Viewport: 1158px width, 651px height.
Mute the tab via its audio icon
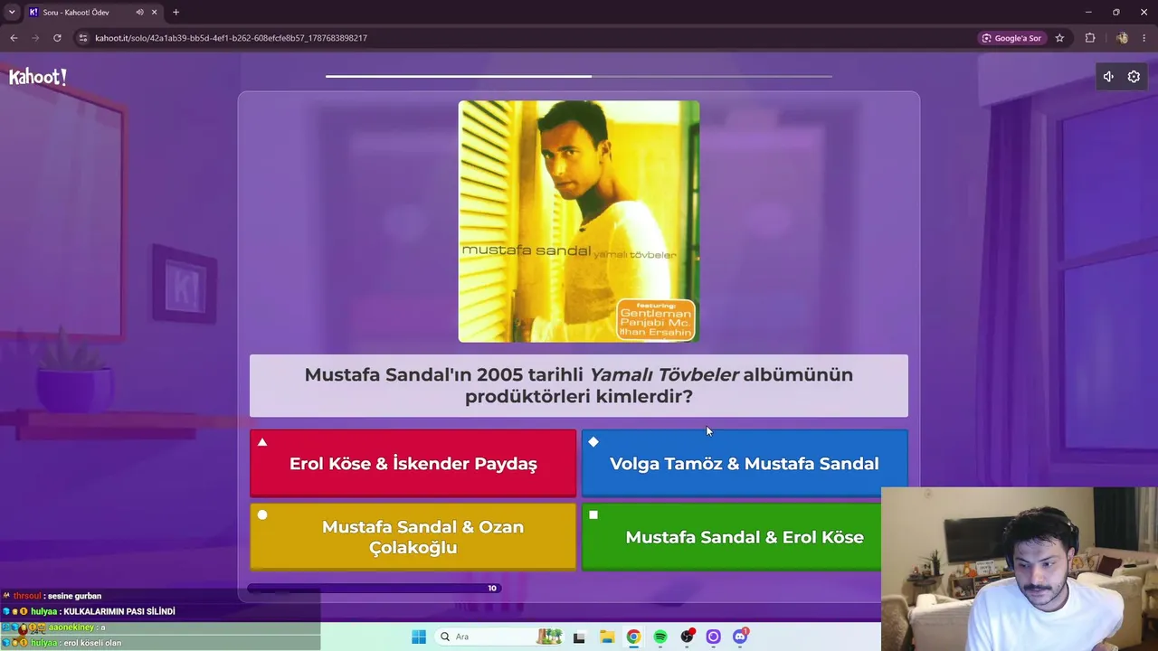139,13
